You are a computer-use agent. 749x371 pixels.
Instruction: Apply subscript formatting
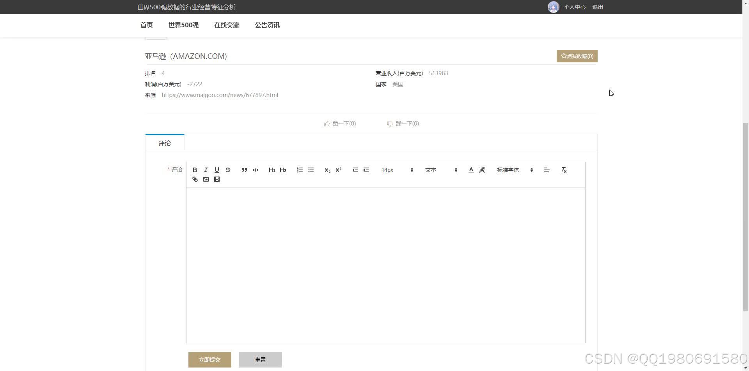pos(328,170)
